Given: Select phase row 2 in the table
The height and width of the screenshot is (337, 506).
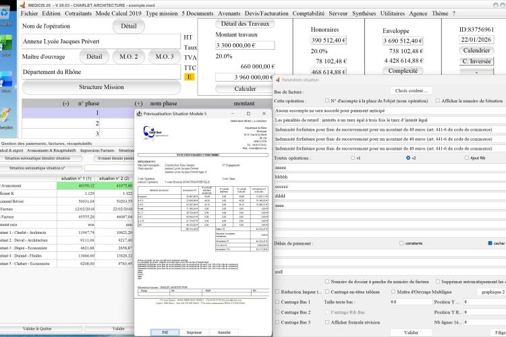Looking at the screenshot, I should coord(78,123).
